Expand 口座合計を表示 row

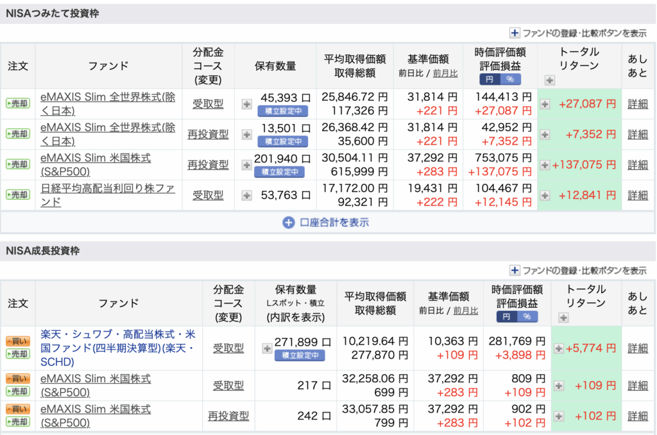(x=326, y=222)
